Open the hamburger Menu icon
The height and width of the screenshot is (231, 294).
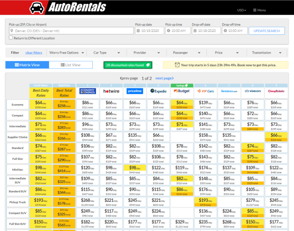[255, 10]
